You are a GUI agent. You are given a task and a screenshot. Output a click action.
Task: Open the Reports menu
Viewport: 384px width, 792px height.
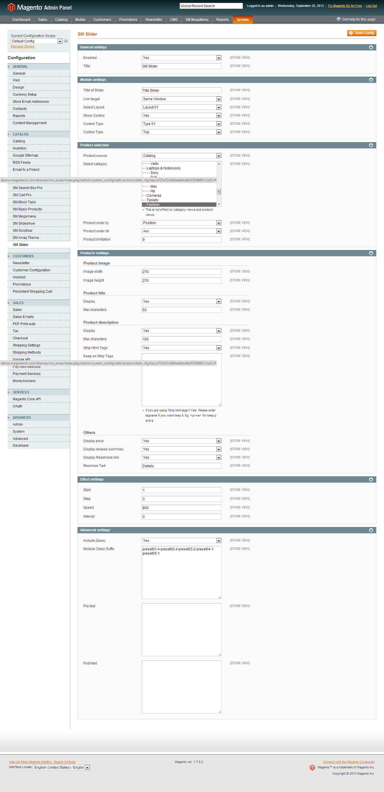click(x=222, y=20)
